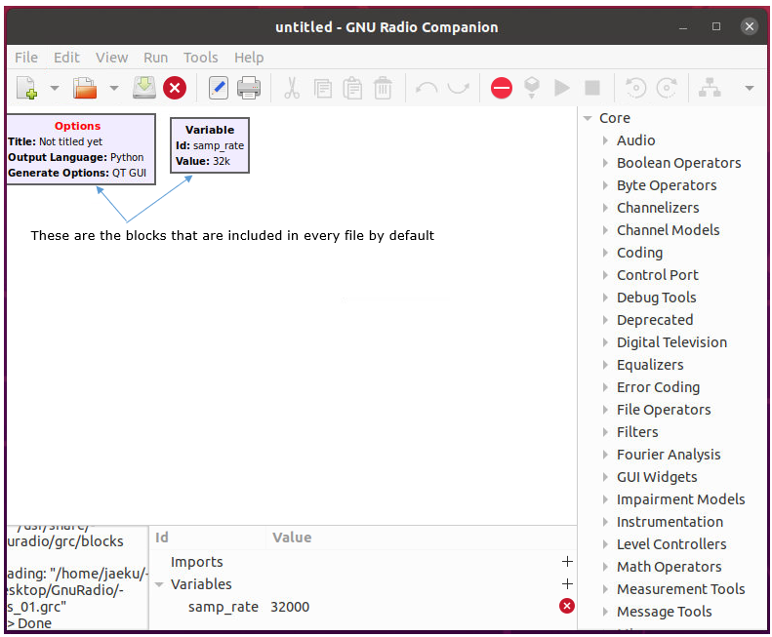Stop the flowgraph with Stop square
Image resolution: width=772 pixels, height=637 pixels.
pyautogui.click(x=592, y=88)
